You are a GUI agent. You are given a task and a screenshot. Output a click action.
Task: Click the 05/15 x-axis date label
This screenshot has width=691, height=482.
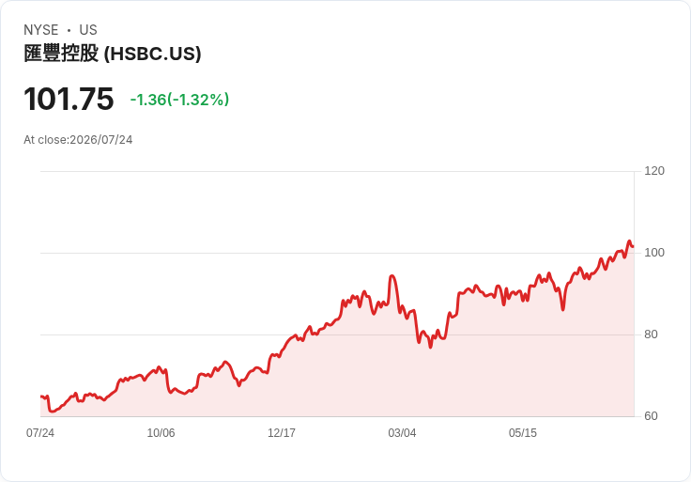[523, 433]
